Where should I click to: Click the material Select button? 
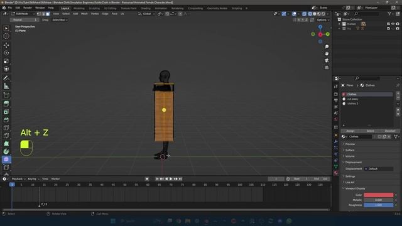[370, 131]
